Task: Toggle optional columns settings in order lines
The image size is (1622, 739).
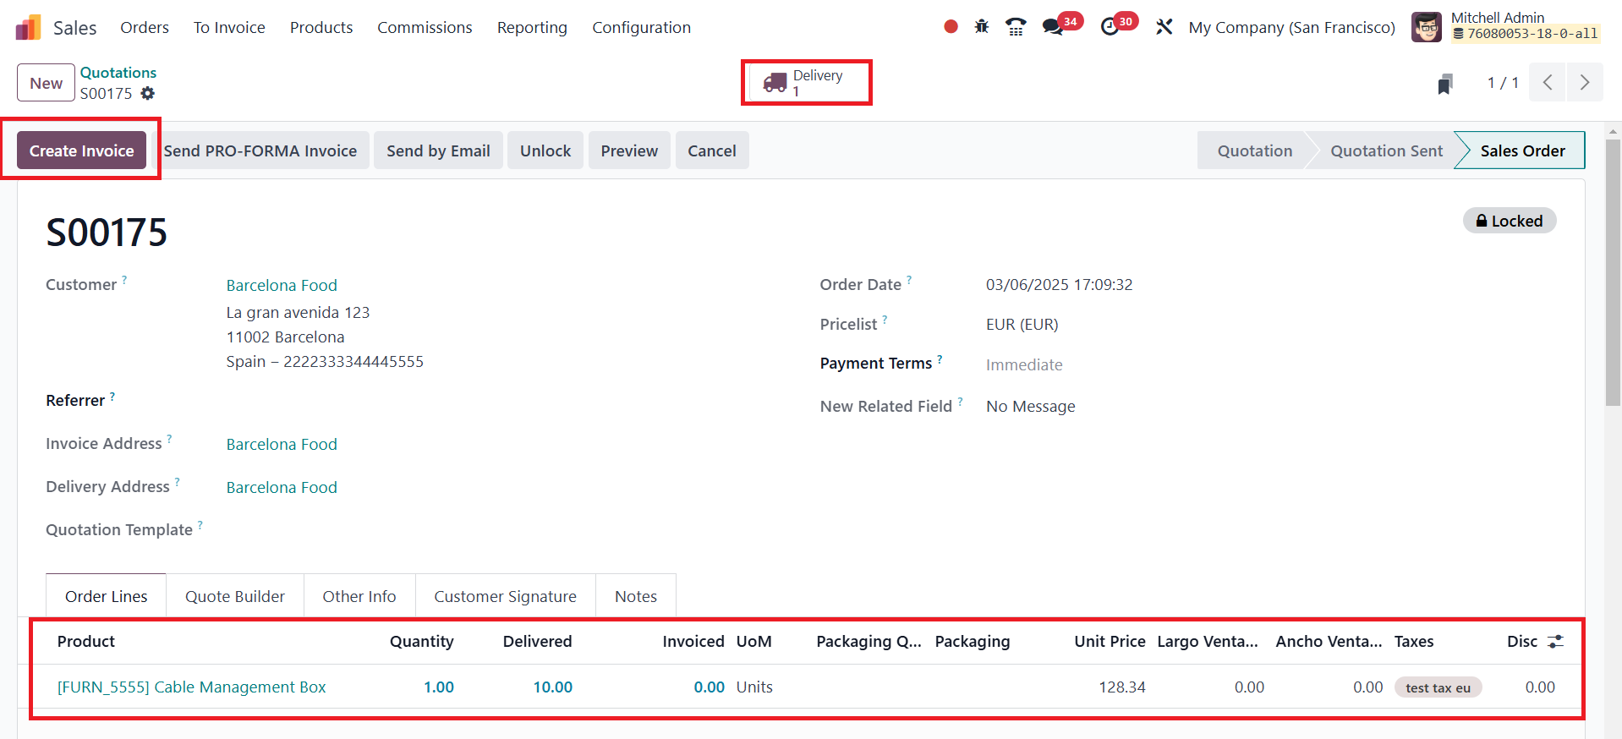Action: tap(1555, 642)
